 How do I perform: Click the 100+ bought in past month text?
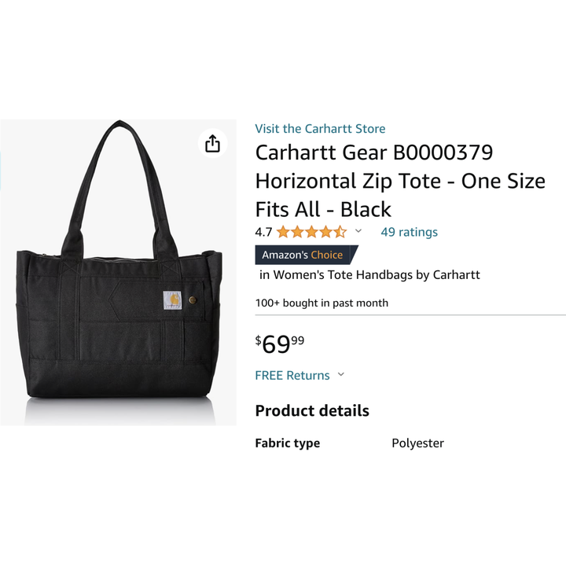tap(322, 303)
